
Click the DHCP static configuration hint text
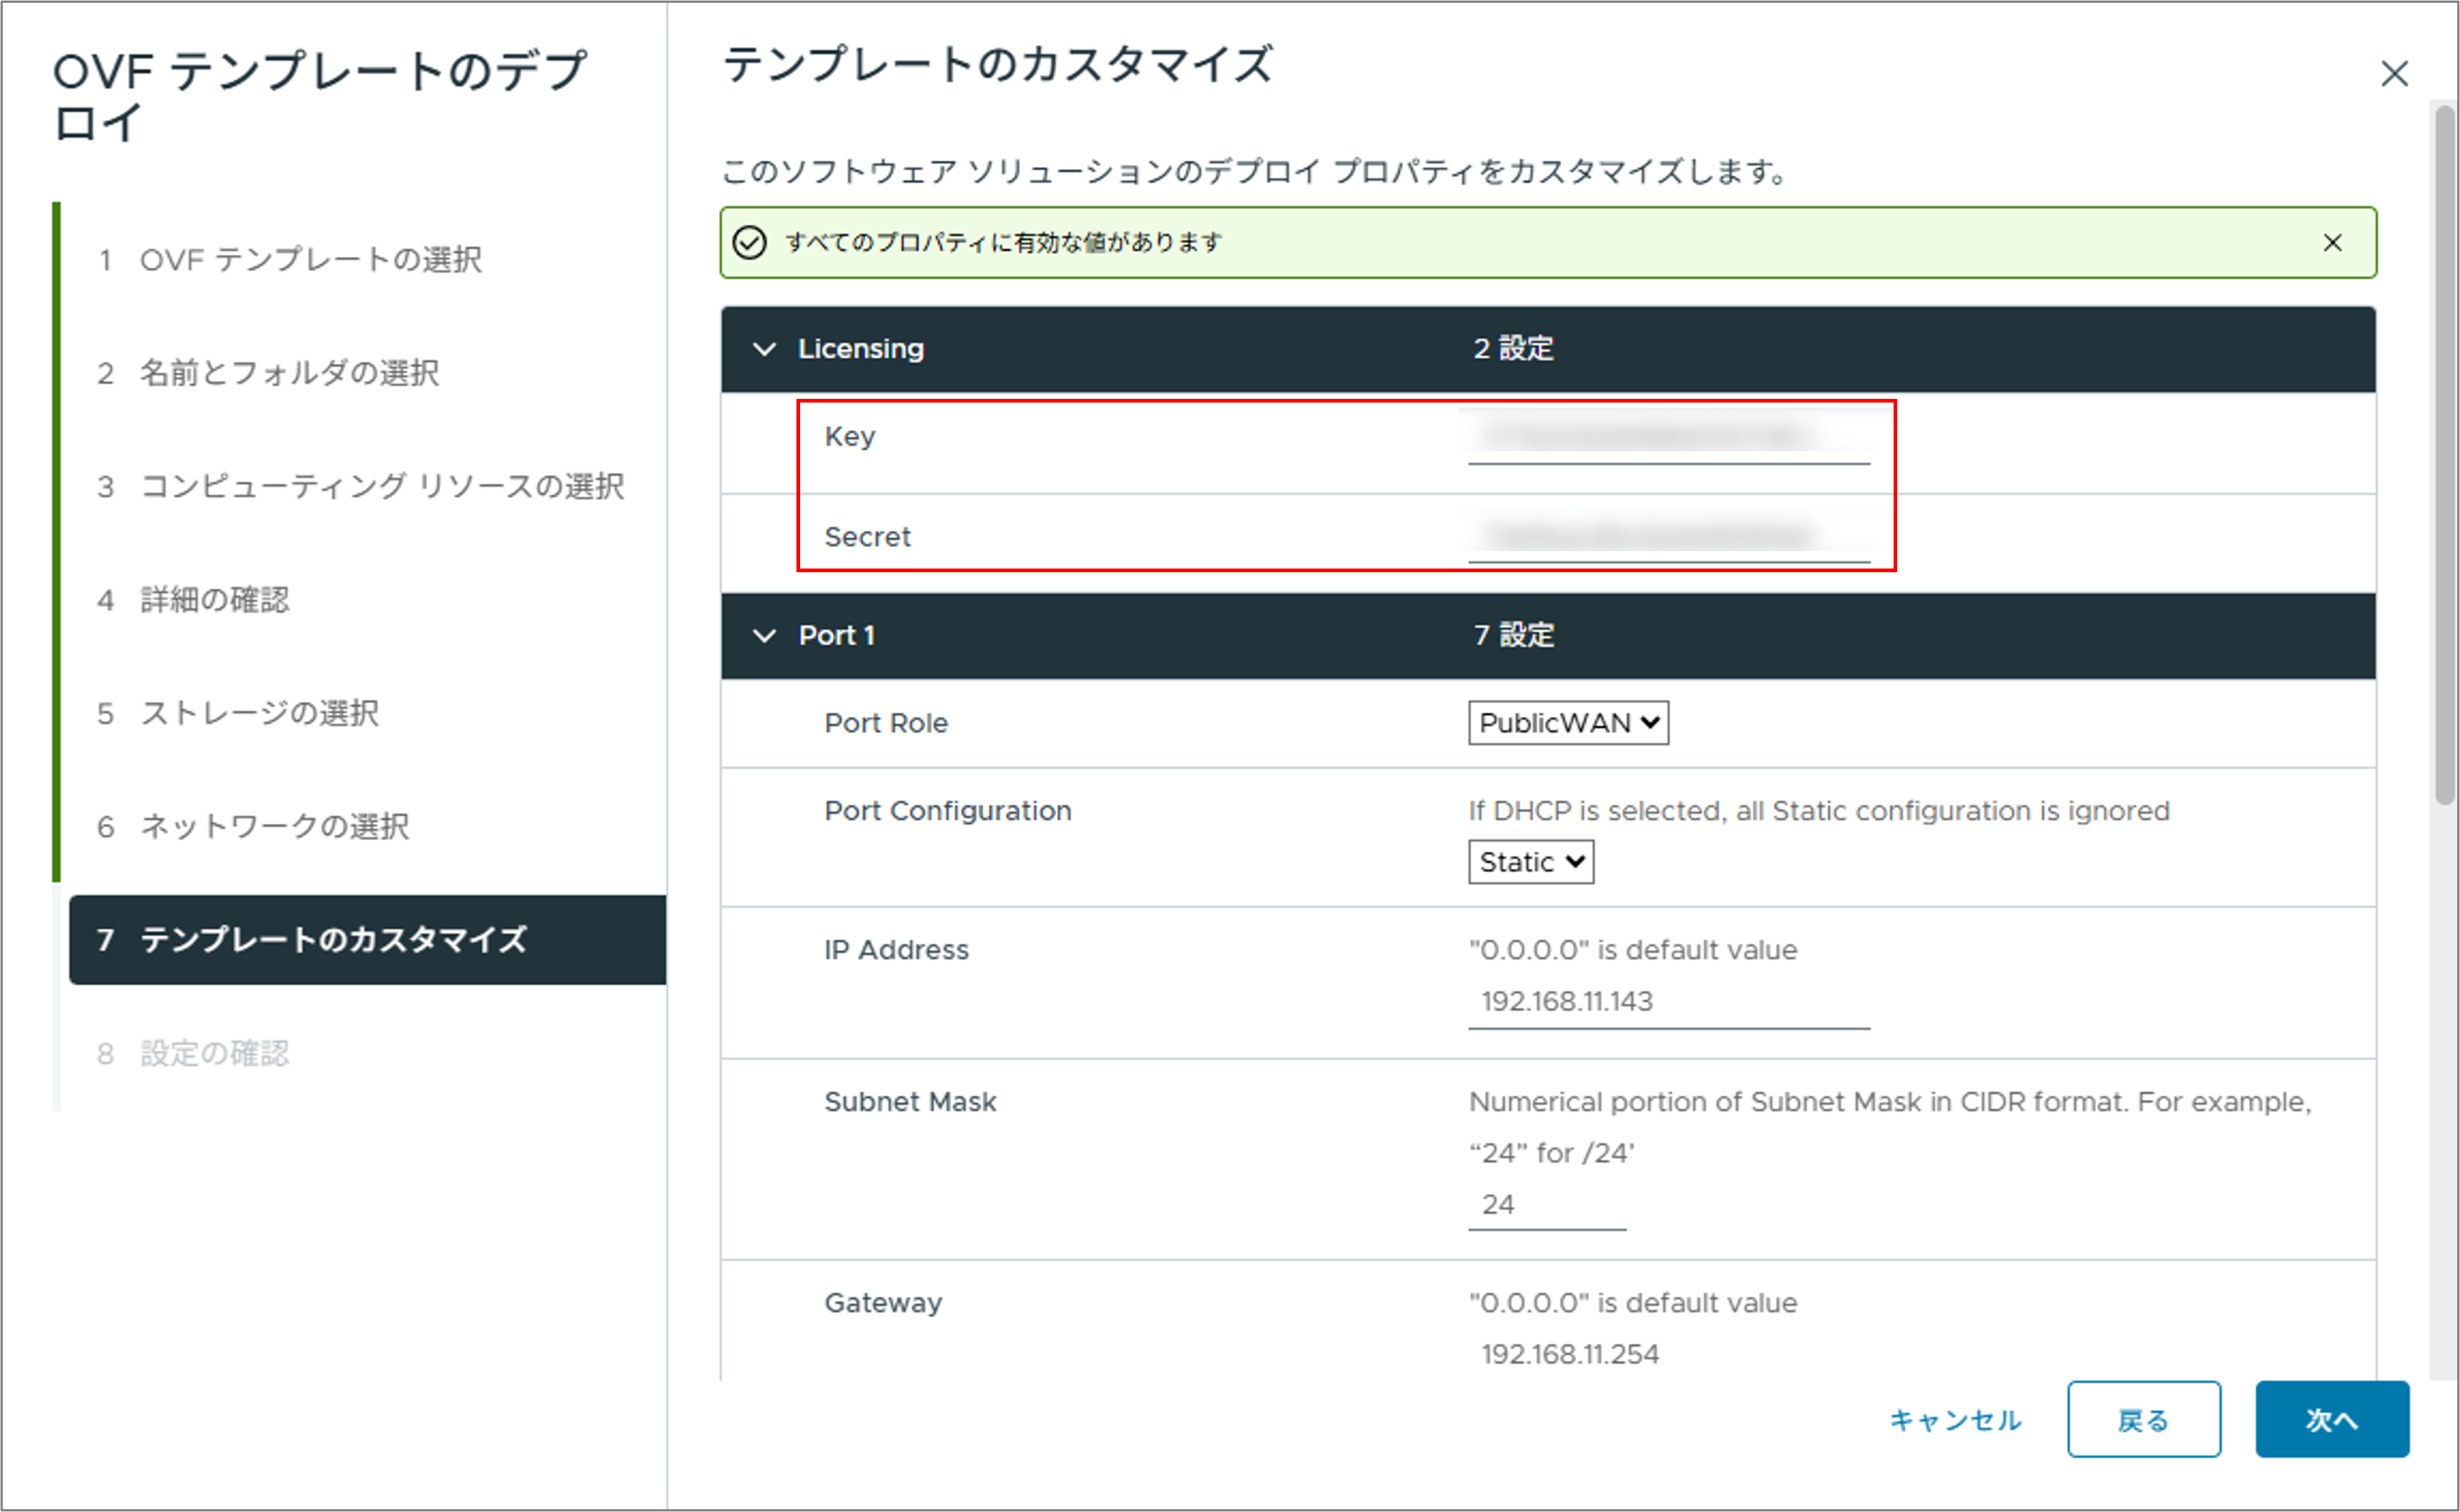pos(1819,811)
